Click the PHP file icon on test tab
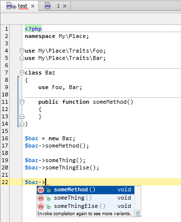 (x=9, y=6)
